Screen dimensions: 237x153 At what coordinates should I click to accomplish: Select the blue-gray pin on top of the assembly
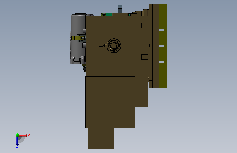point(120,9)
